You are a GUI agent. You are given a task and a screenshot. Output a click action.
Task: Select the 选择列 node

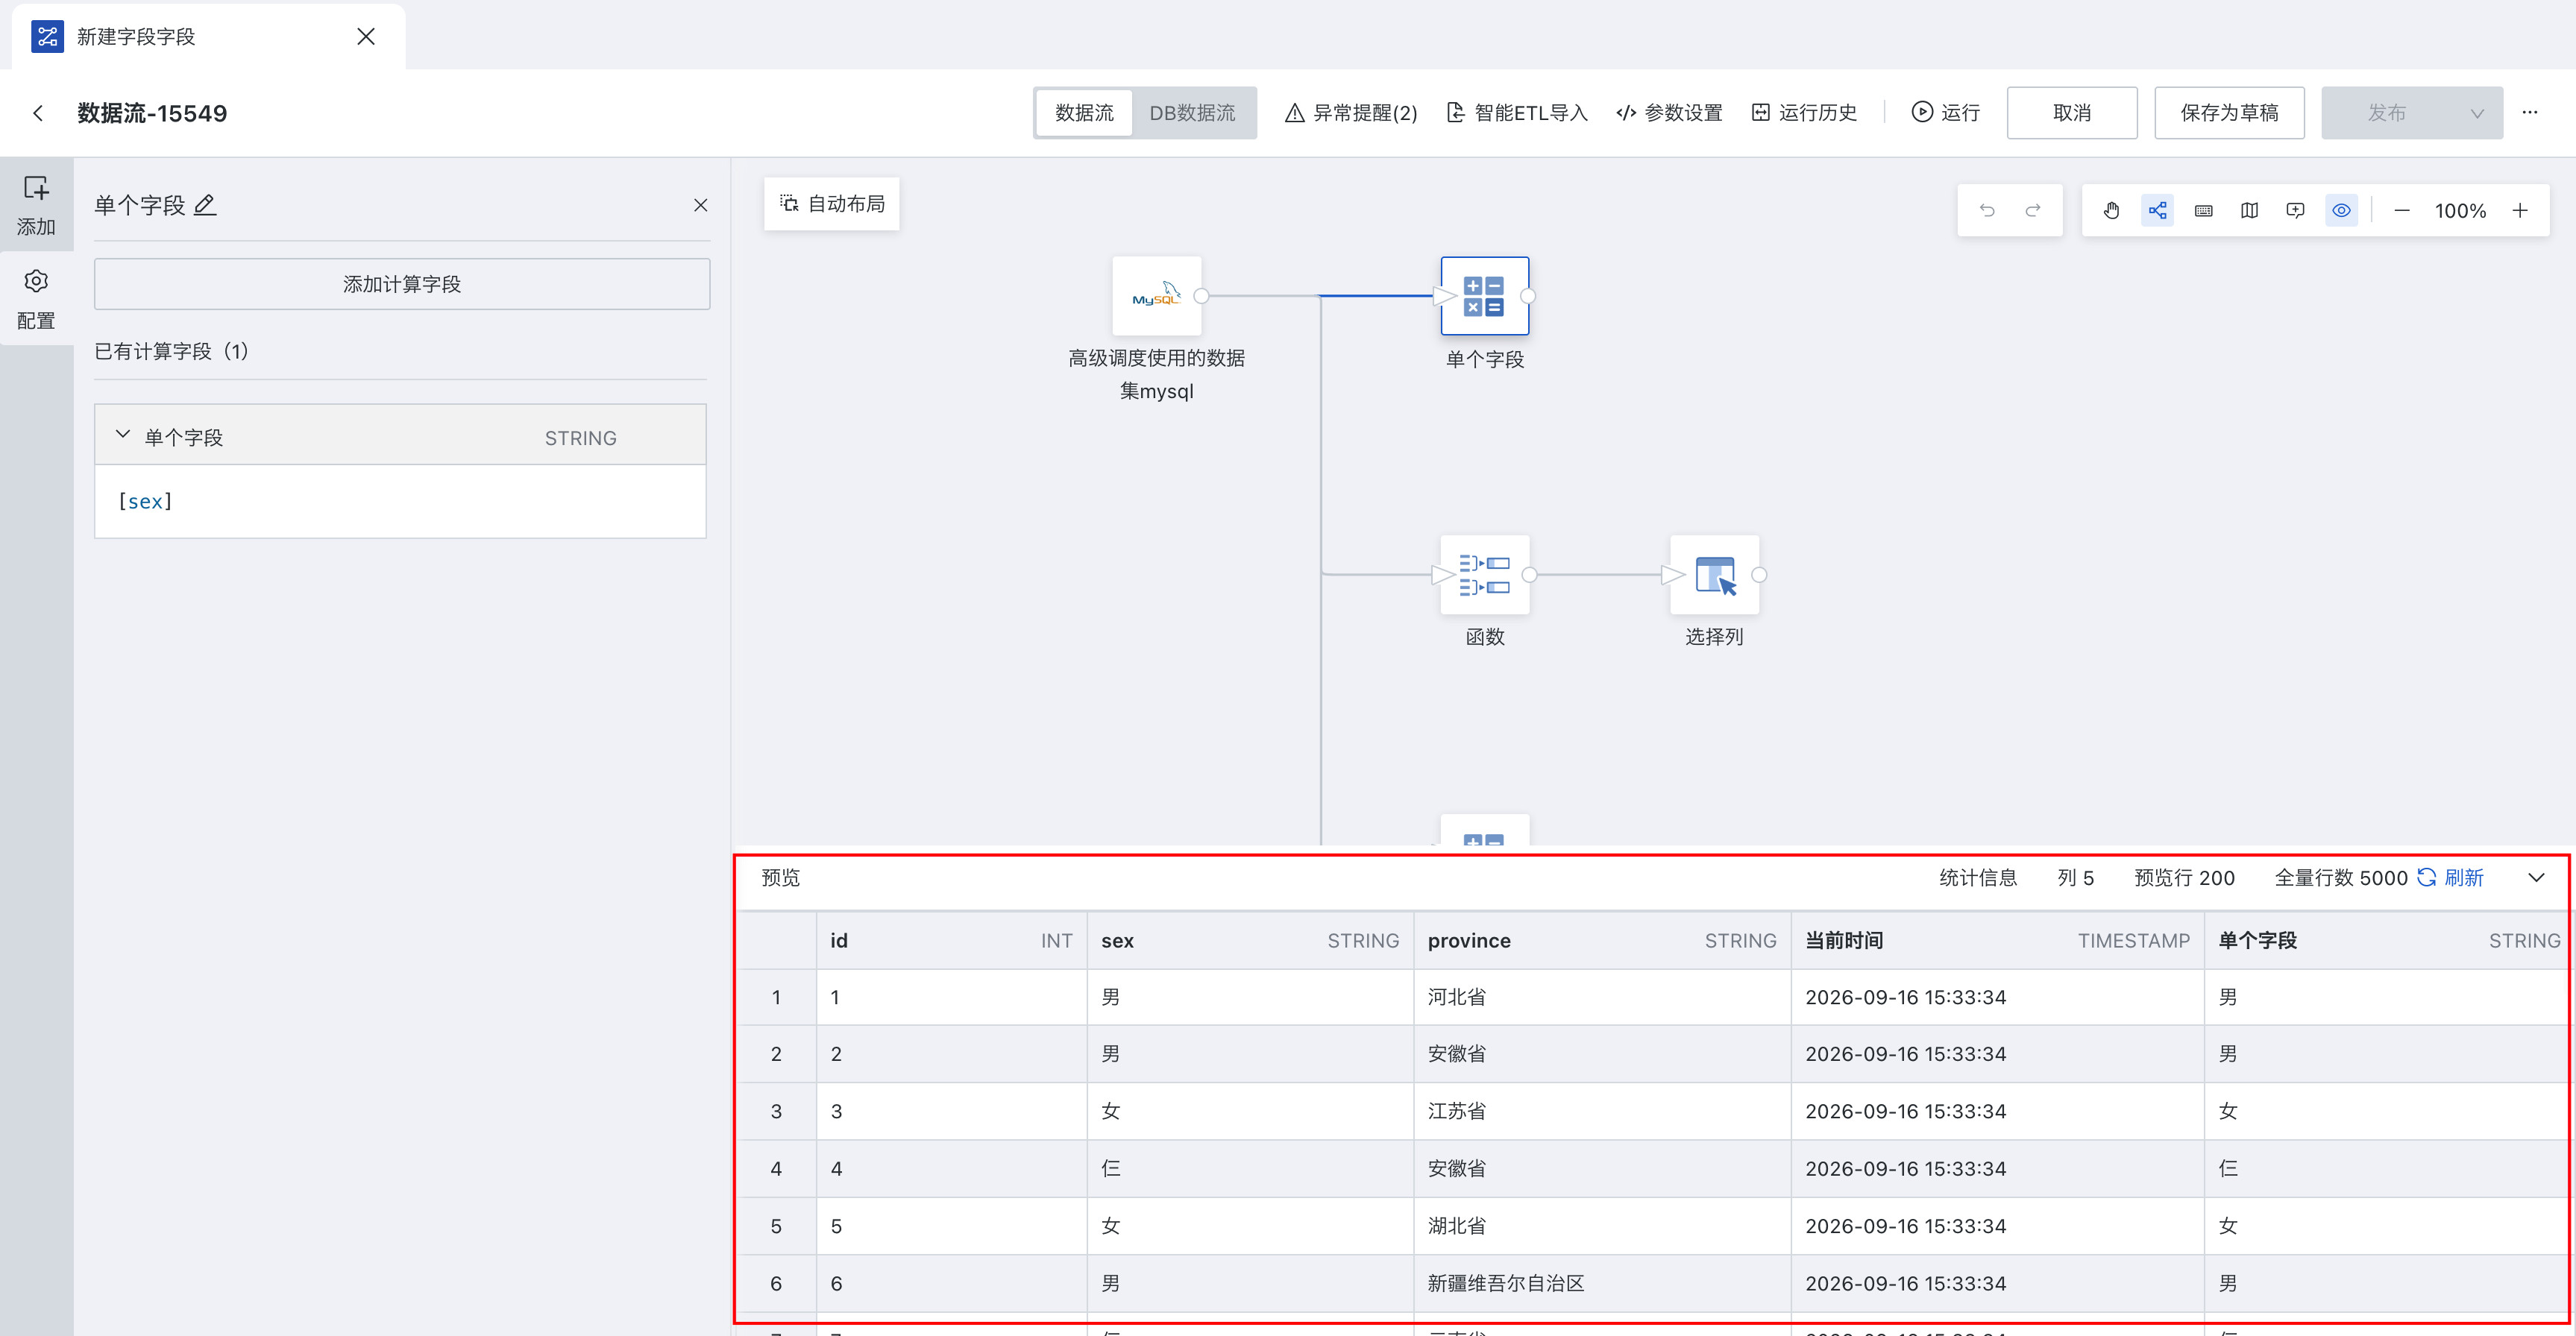1714,575
